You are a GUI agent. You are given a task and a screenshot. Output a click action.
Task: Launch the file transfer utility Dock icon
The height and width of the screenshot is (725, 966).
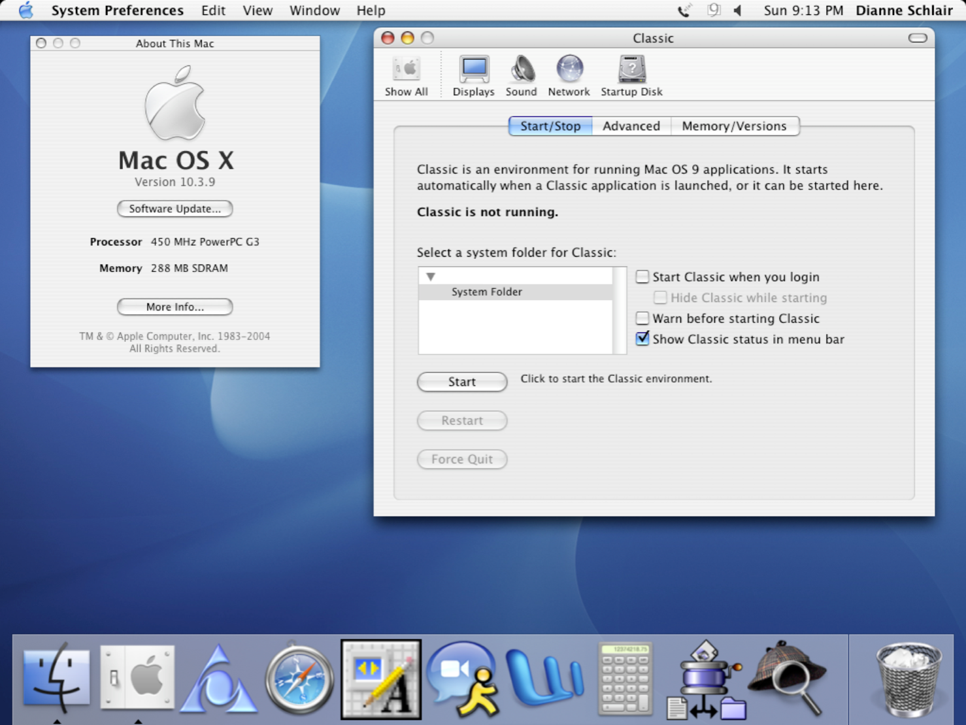[x=706, y=680]
